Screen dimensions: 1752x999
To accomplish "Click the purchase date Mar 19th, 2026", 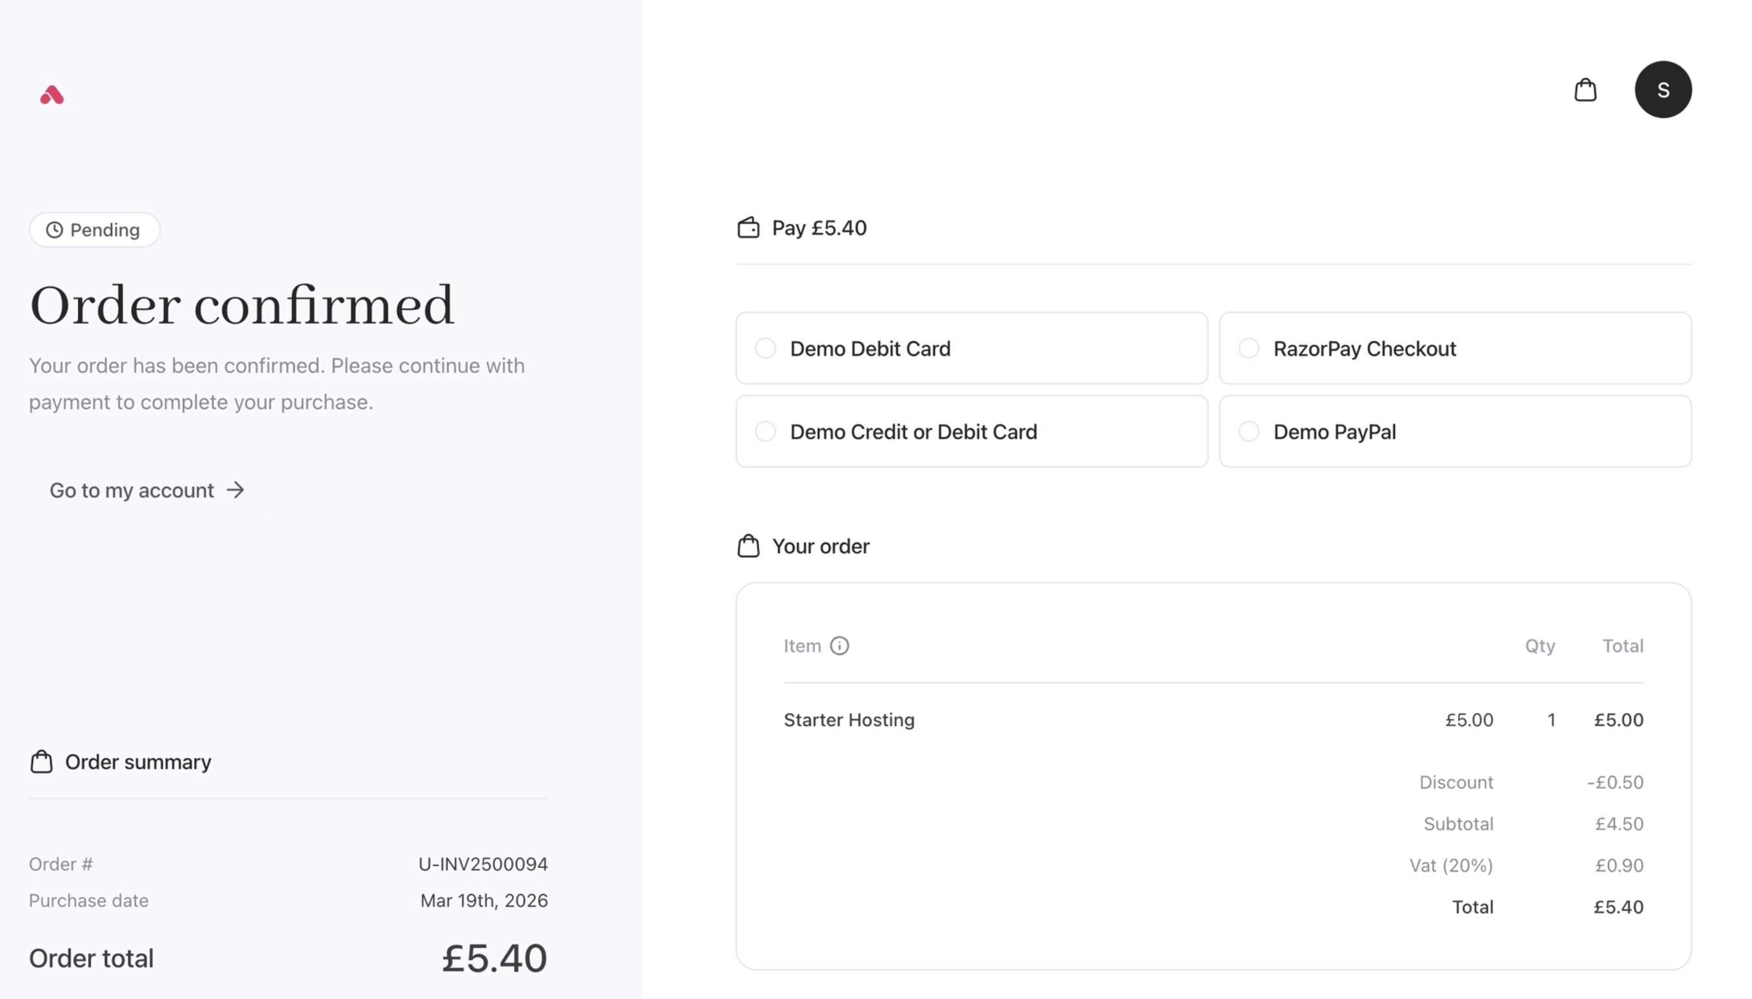I will click(x=484, y=900).
